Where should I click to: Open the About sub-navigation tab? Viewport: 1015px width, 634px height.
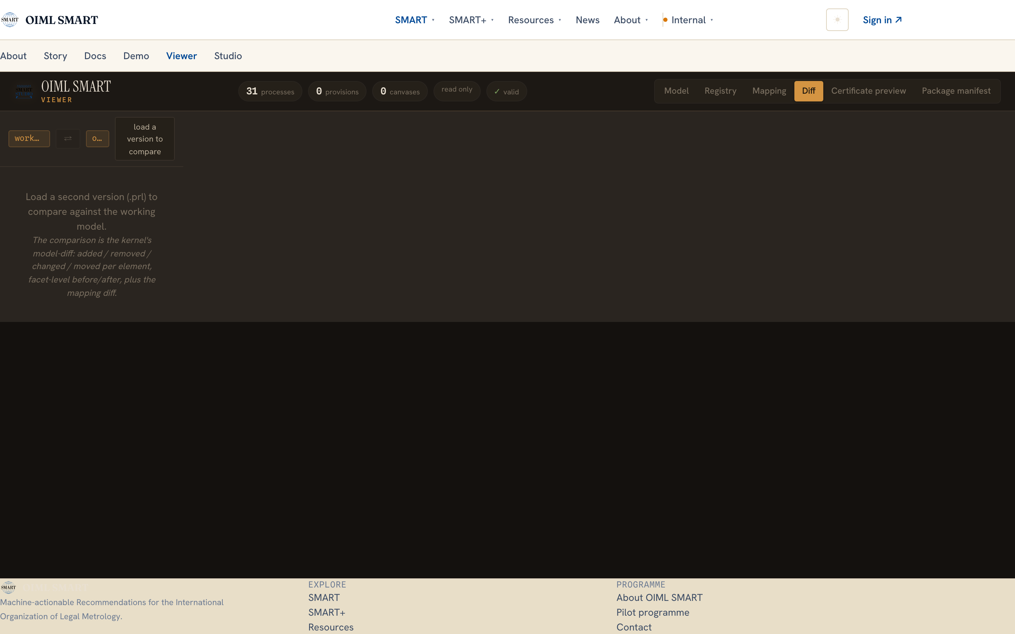pyautogui.click(x=13, y=56)
